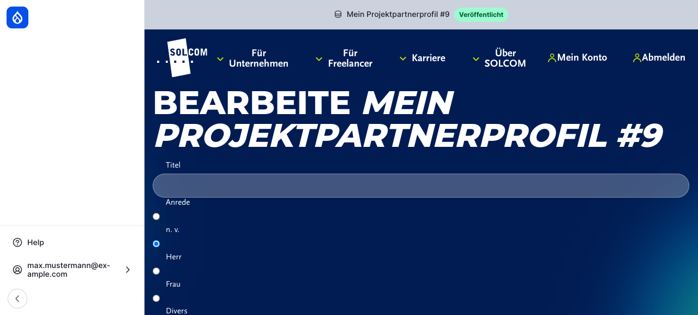Expand the user account chevron arrow
Image resolution: width=698 pixels, height=315 pixels.
coord(128,270)
